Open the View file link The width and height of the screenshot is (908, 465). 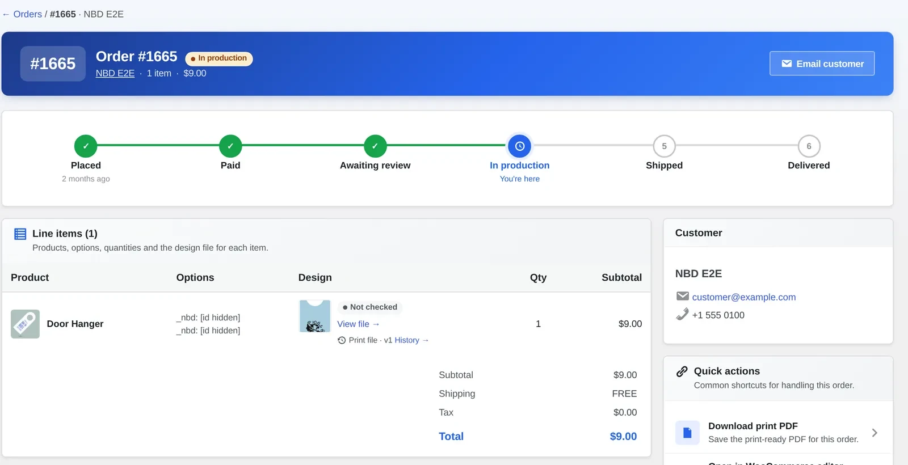coord(358,324)
